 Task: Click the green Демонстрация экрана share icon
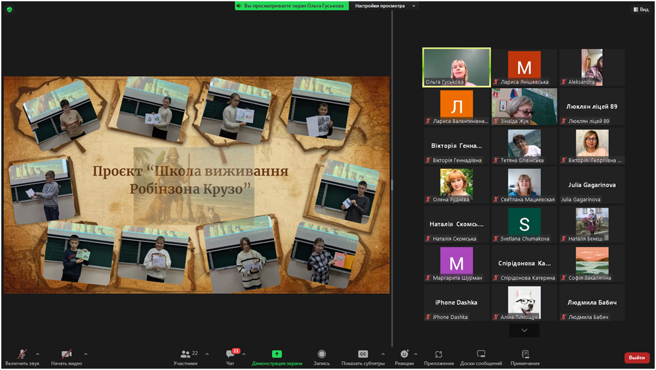click(277, 354)
